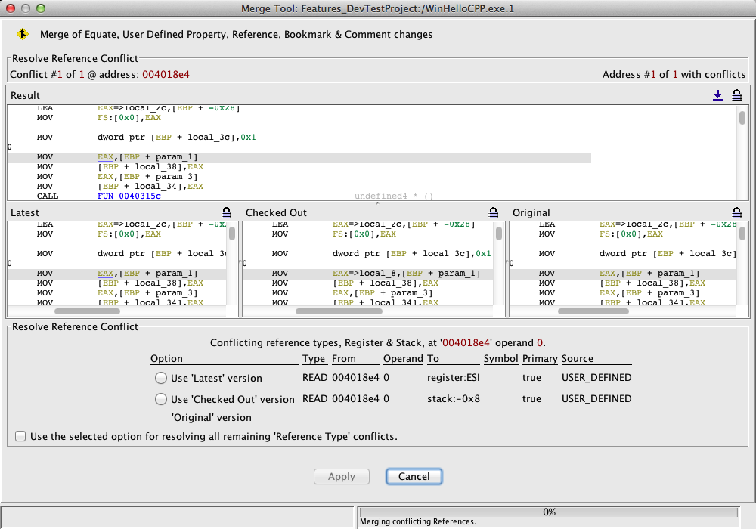
Task: Click the Latest panel horizontal scrollbar
Action: [x=87, y=311]
